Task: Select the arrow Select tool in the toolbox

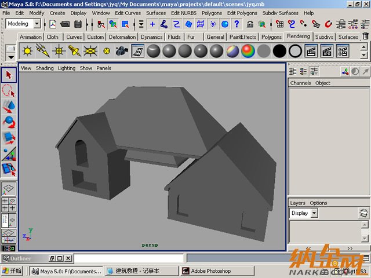Action: pos(9,75)
